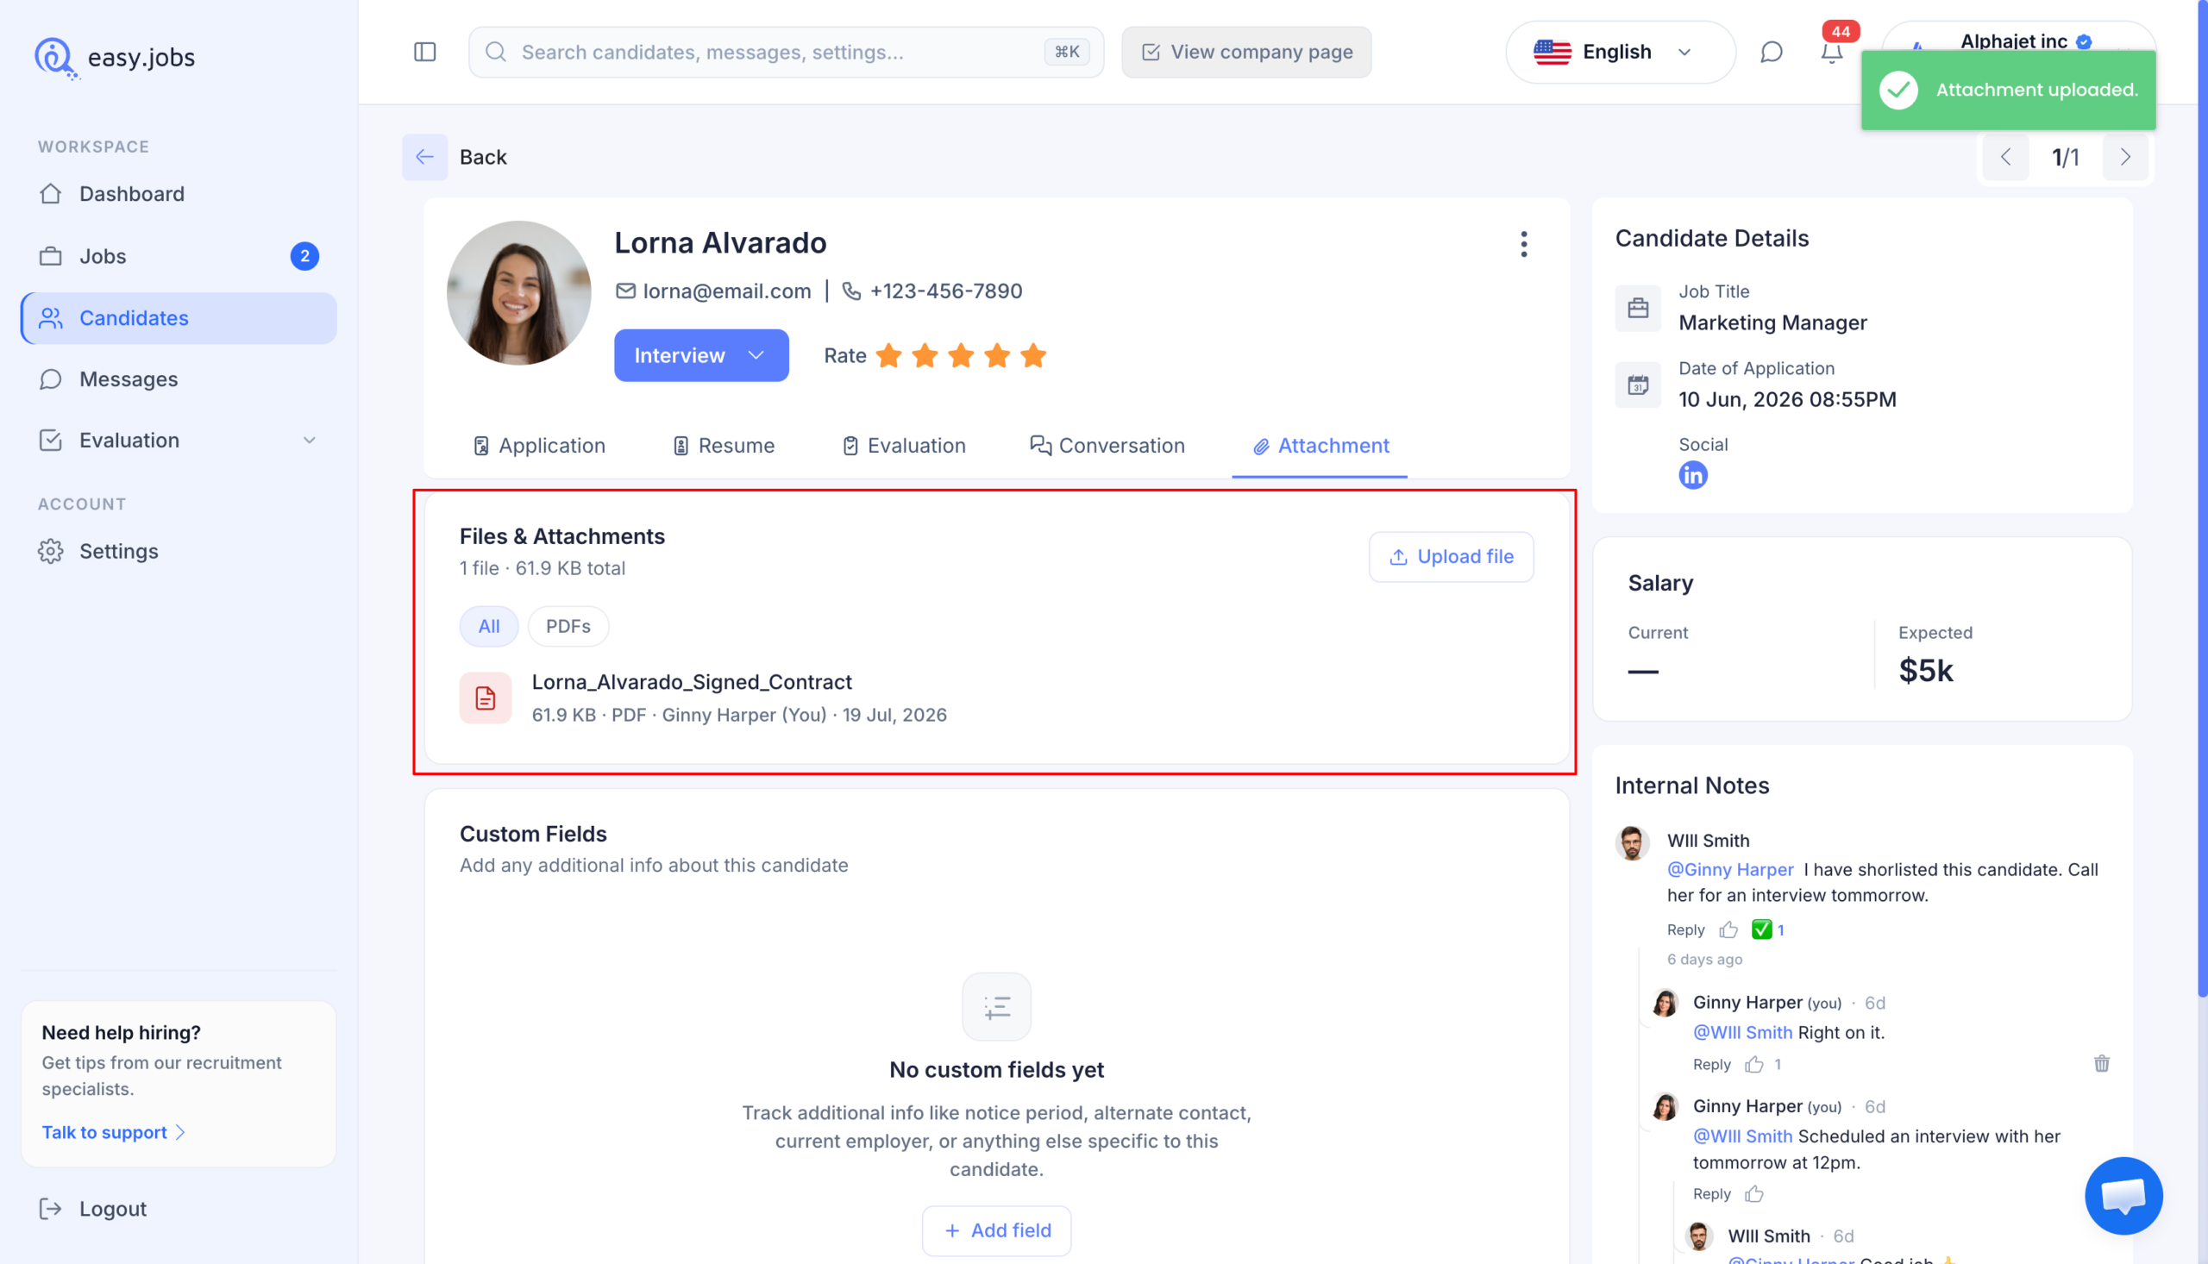
Task: Click the phone icon beside the number
Action: coord(852,291)
